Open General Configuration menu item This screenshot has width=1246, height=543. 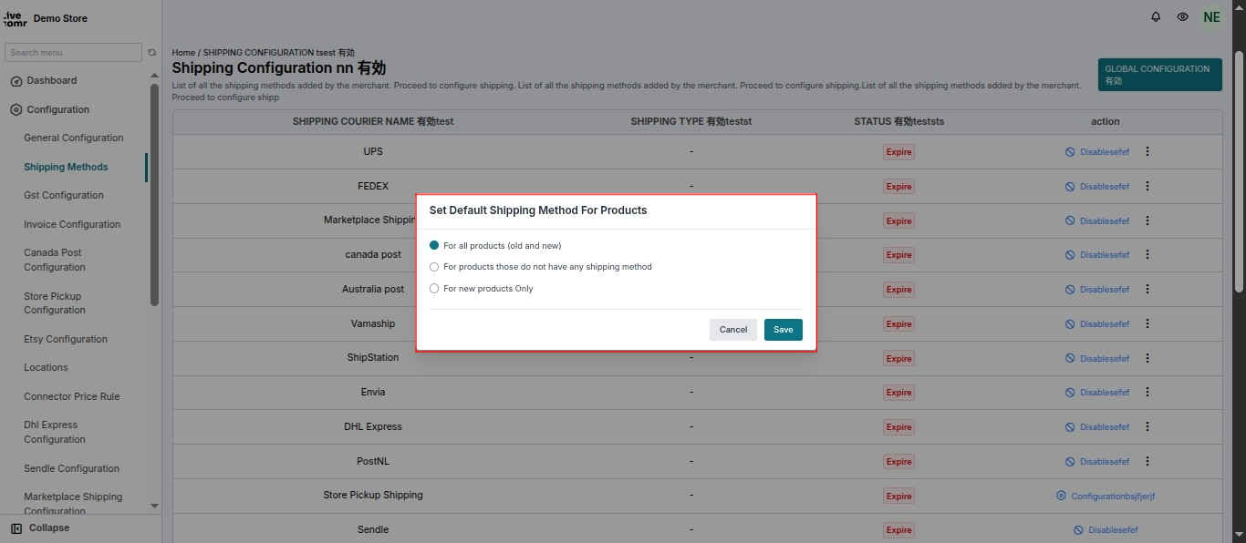(74, 138)
